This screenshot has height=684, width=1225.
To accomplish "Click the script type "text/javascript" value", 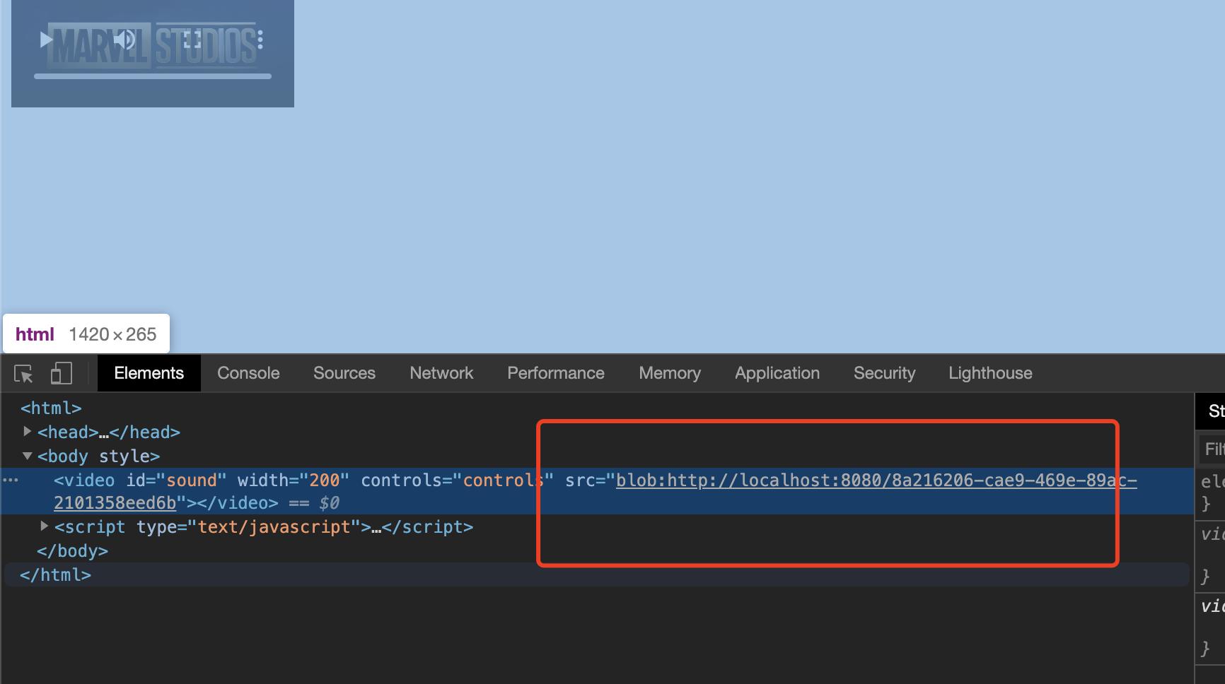I will point(274,527).
